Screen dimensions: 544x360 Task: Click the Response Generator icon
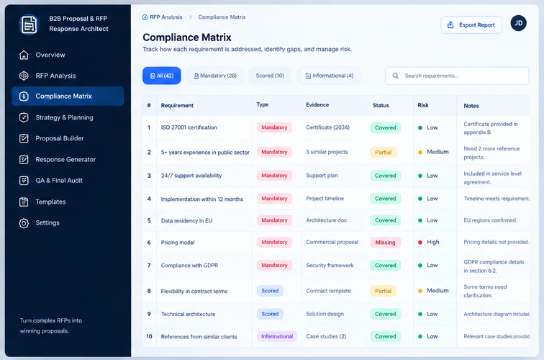point(24,159)
